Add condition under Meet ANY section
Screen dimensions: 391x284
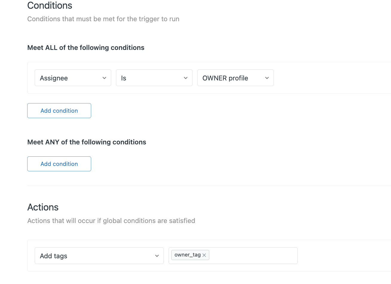59,164
